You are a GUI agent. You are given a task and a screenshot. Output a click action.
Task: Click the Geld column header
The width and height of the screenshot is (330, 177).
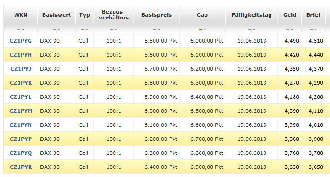pos(290,15)
